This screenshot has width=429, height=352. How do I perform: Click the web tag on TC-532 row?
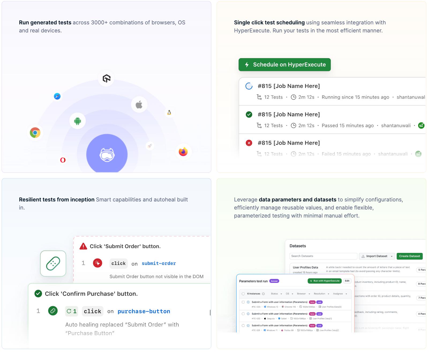(x=319, y=314)
